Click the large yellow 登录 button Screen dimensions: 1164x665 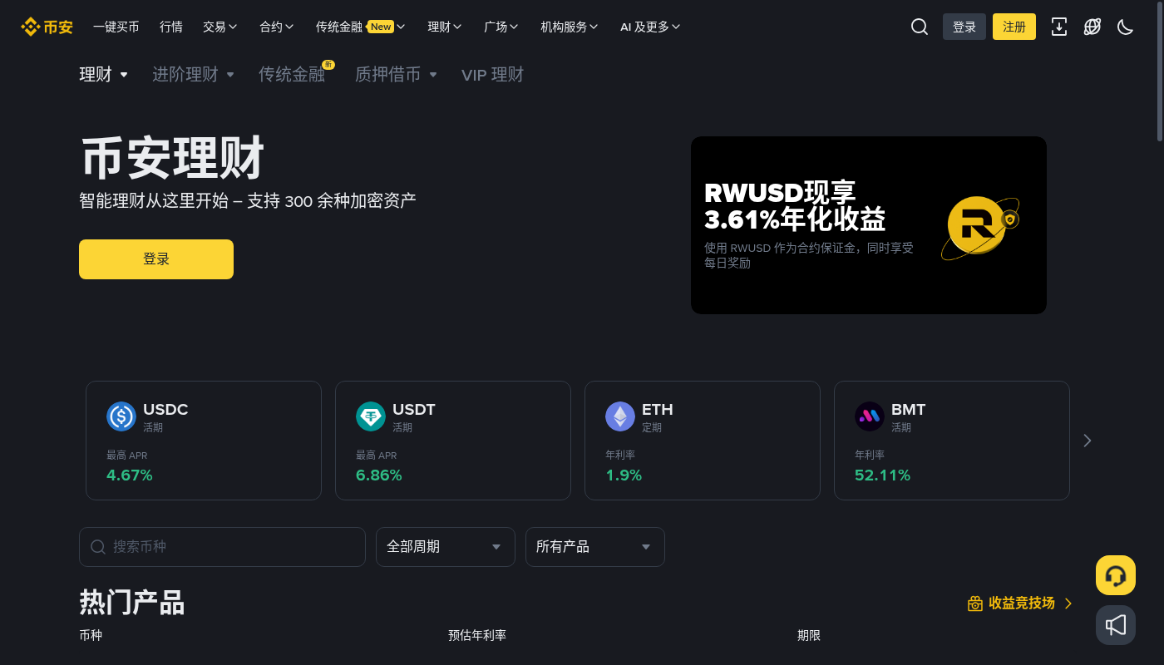(x=156, y=259)
